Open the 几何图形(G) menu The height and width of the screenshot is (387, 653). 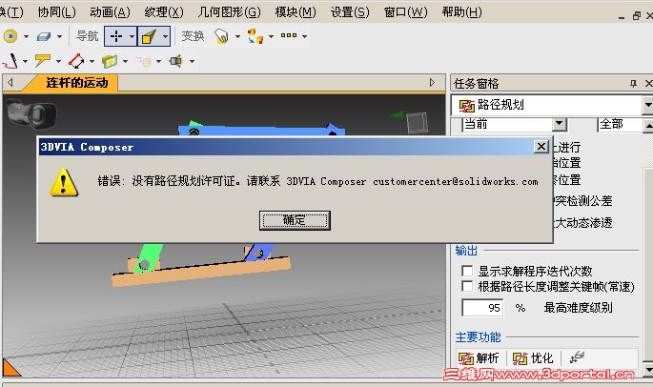pos(229,12)
